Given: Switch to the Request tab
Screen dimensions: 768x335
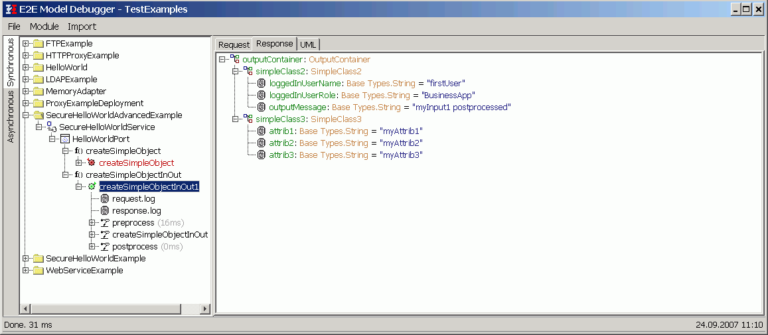Looking at the screenshot, I should (x=234, y=44).
